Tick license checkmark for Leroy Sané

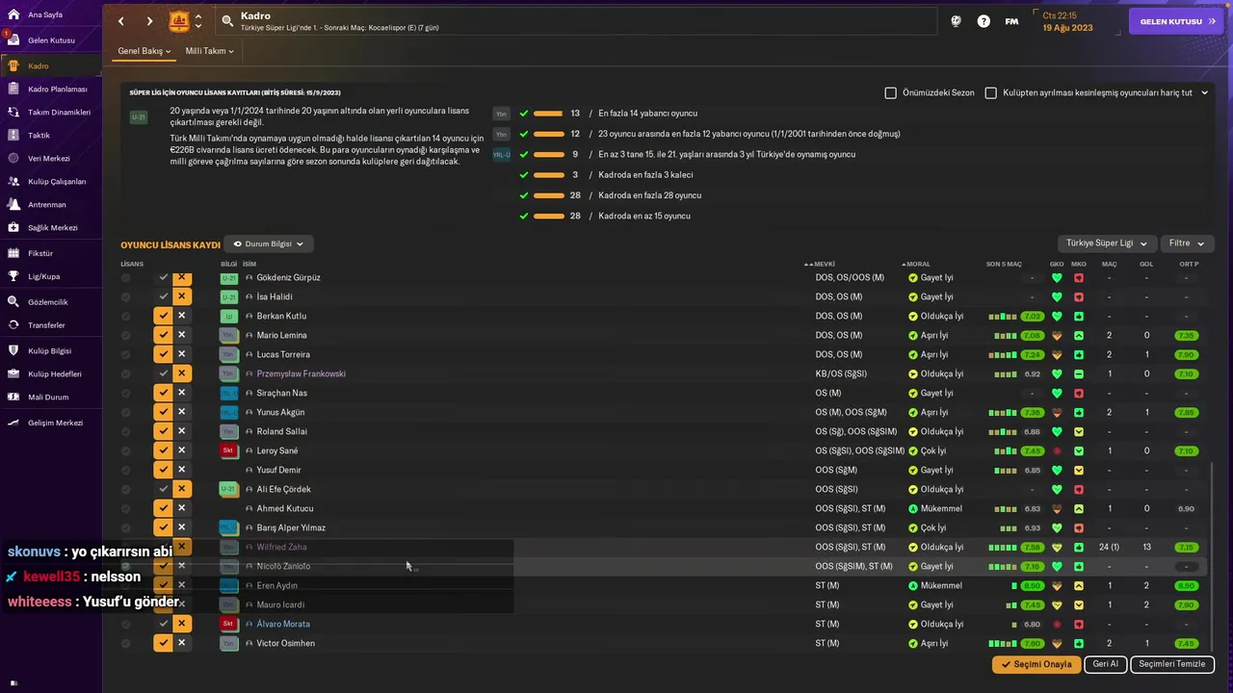[x=163, y=450]
